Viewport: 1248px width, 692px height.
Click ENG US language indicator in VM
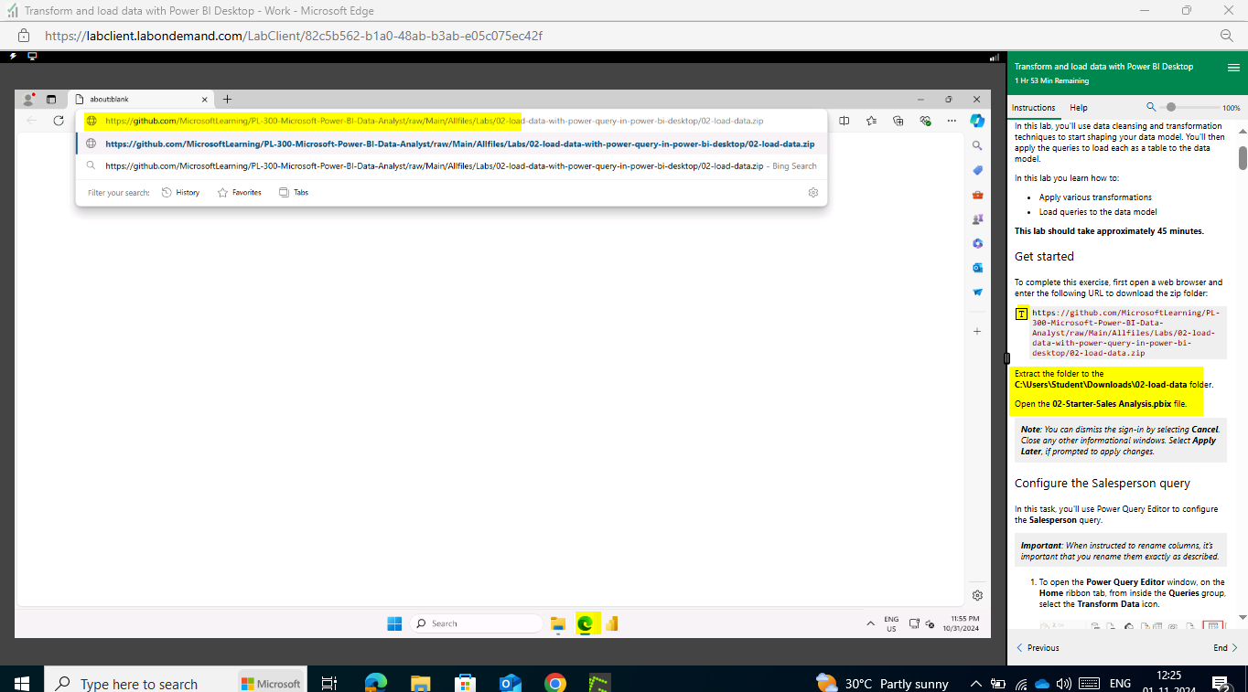891,623
